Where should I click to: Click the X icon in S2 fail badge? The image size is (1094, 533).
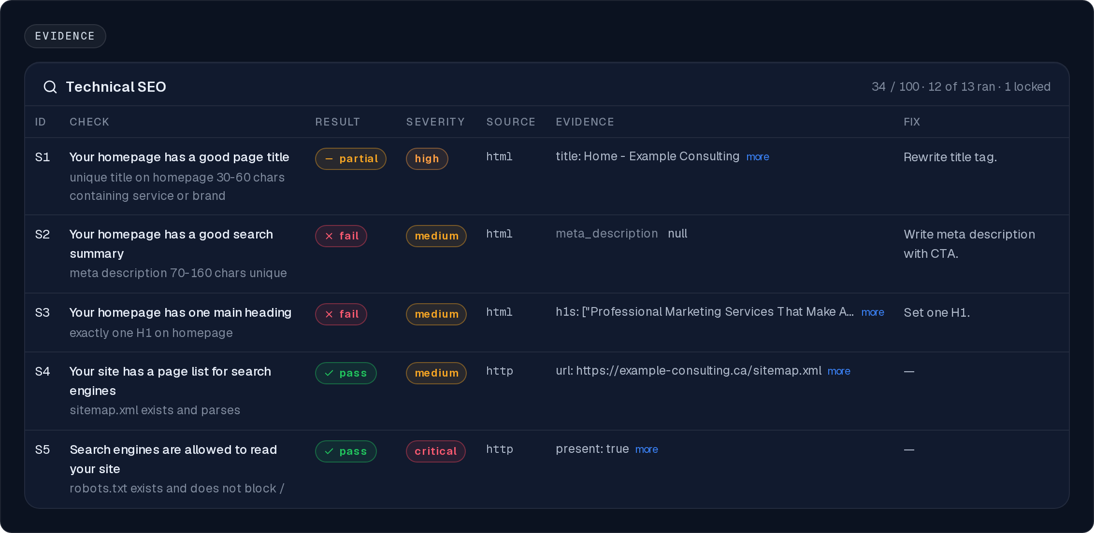(x=329, y=236)
